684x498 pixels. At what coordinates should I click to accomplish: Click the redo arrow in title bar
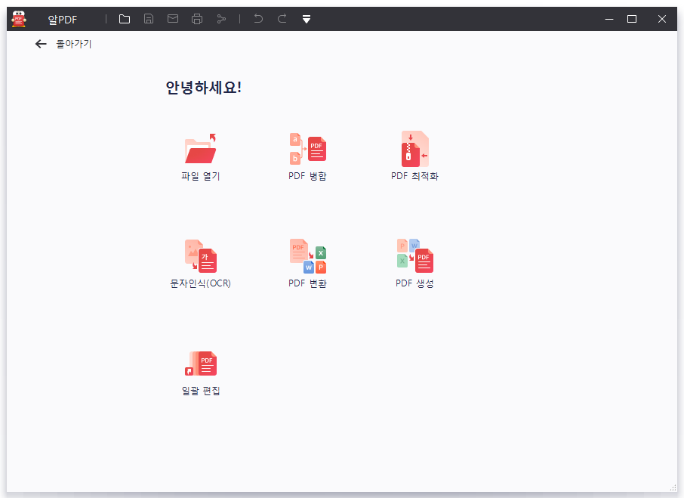282,19
